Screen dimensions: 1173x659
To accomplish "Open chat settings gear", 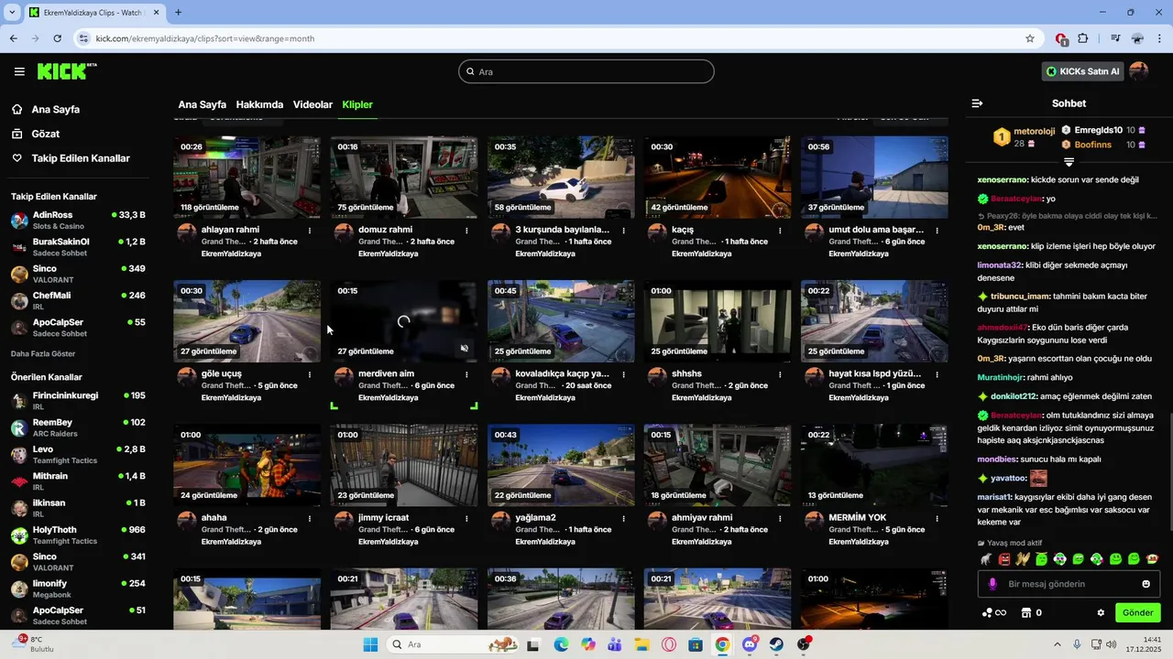I will click(x=1101, y=612).
